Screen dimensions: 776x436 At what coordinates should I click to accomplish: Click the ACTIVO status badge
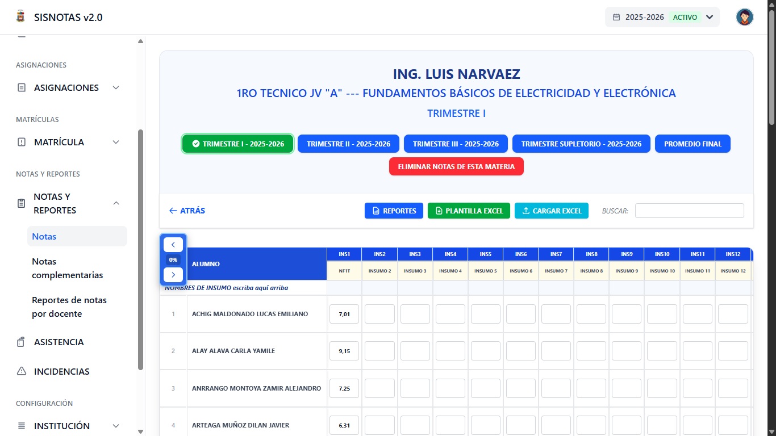click(685, 17)
